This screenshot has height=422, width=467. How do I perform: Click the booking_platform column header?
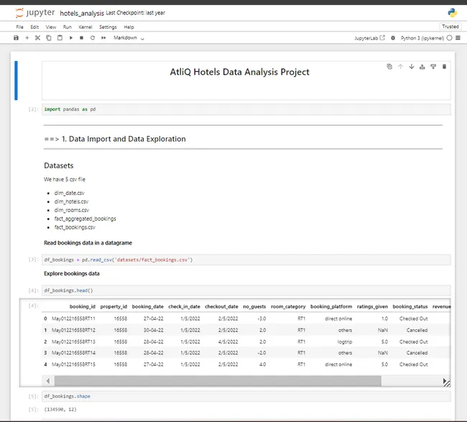[x=331, y=307]
